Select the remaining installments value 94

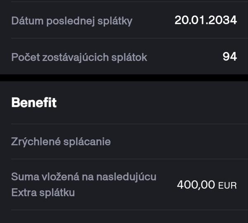pos(229,57)
